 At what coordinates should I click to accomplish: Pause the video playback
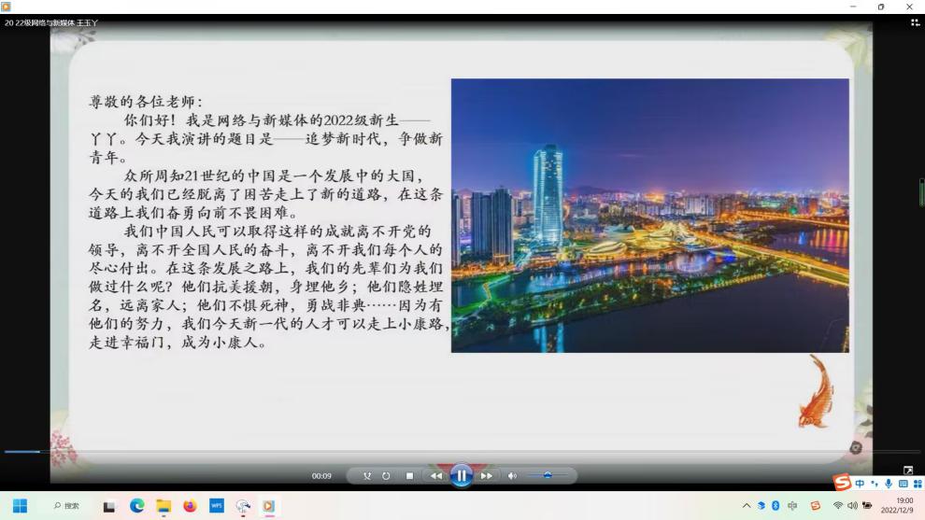(462, 475)
